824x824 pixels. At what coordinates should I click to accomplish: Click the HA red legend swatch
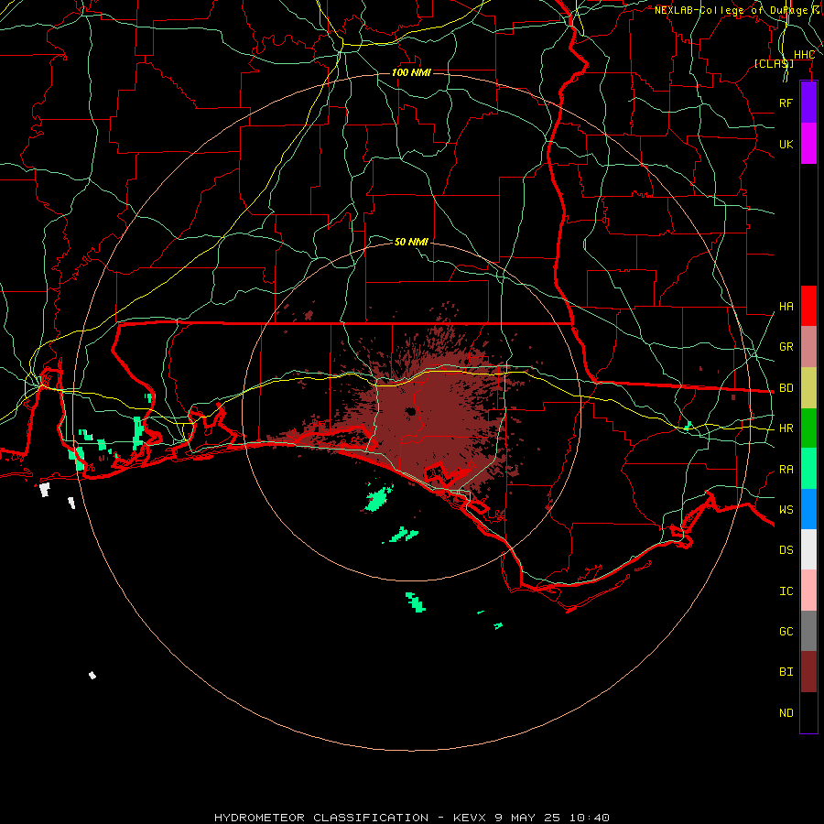point(808,306)
